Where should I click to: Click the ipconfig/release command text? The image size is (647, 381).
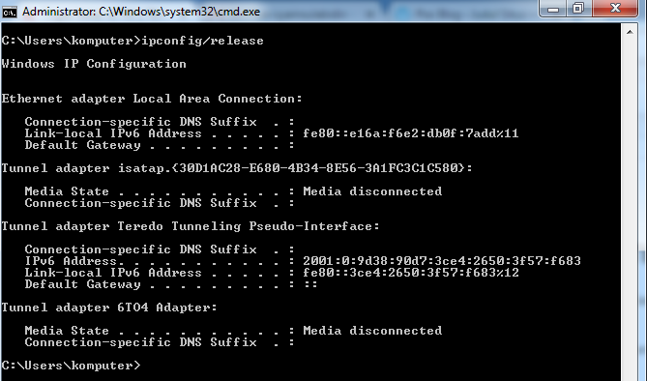point(202,41)
